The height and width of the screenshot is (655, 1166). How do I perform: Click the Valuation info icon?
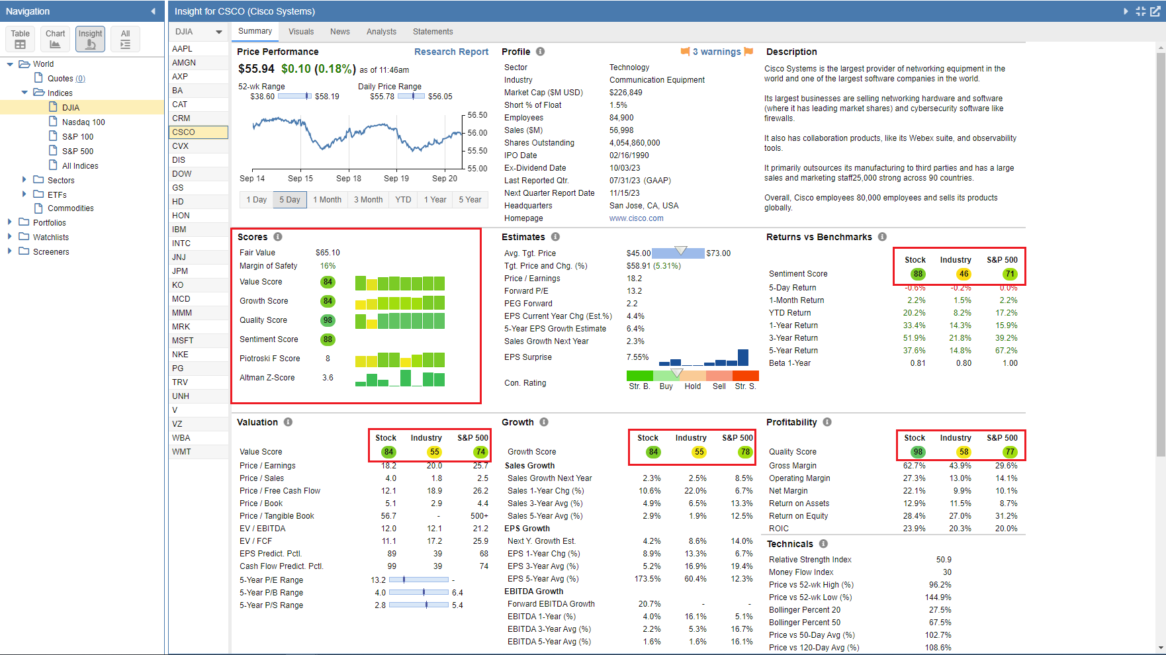tap(288, 422)
